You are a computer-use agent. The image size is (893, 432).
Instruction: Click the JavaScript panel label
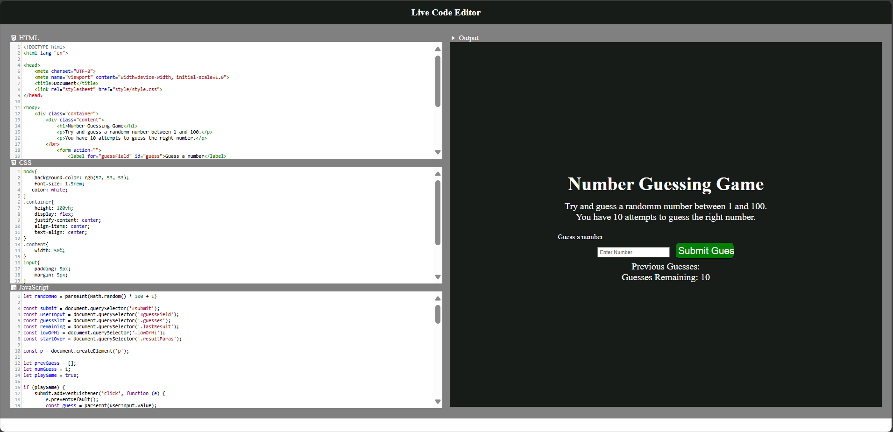tap(34, 287)
